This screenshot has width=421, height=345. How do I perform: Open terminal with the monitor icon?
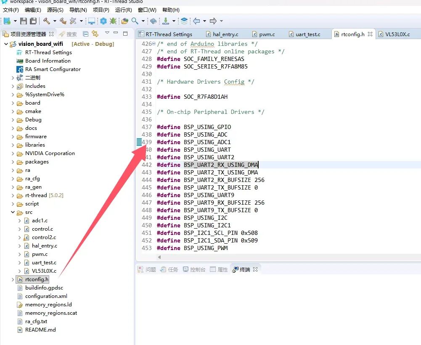(x=91, y=21)
